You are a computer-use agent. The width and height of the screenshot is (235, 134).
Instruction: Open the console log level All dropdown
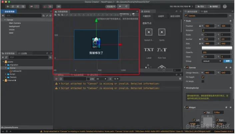(101, 79)
